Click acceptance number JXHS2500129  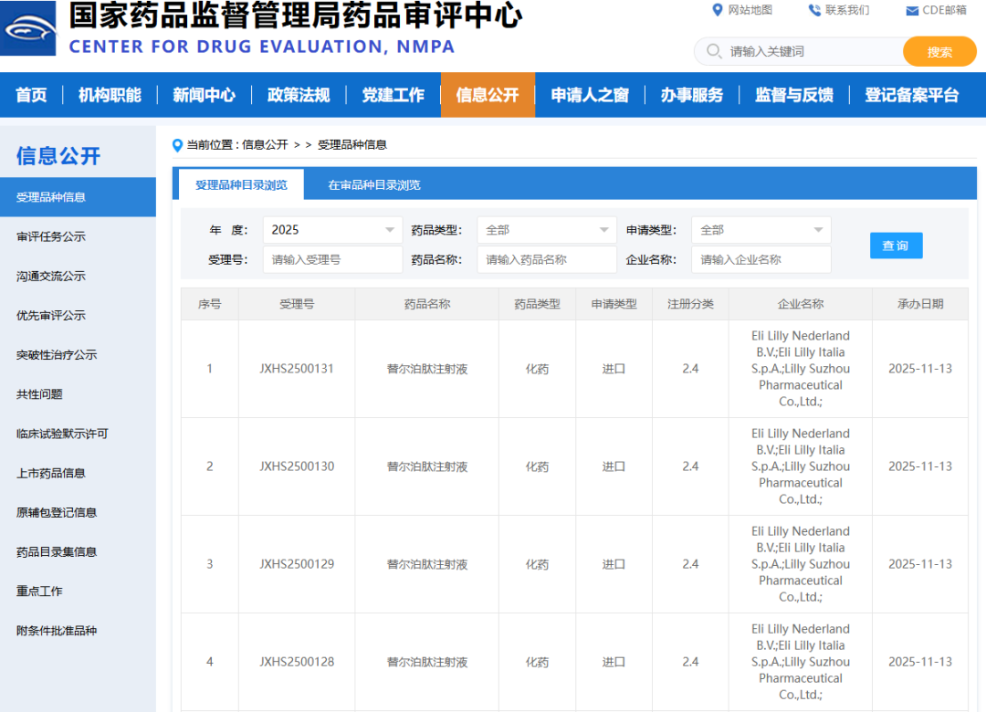coord(297,564)
